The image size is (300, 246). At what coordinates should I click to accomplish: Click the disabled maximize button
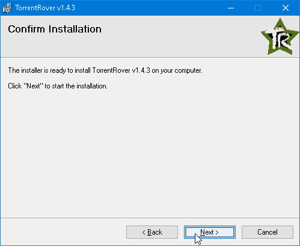click(258, 8)
